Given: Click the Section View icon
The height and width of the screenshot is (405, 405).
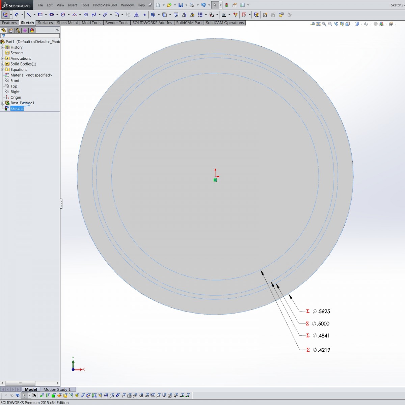Looking at the screenshot, I should 342,24.
